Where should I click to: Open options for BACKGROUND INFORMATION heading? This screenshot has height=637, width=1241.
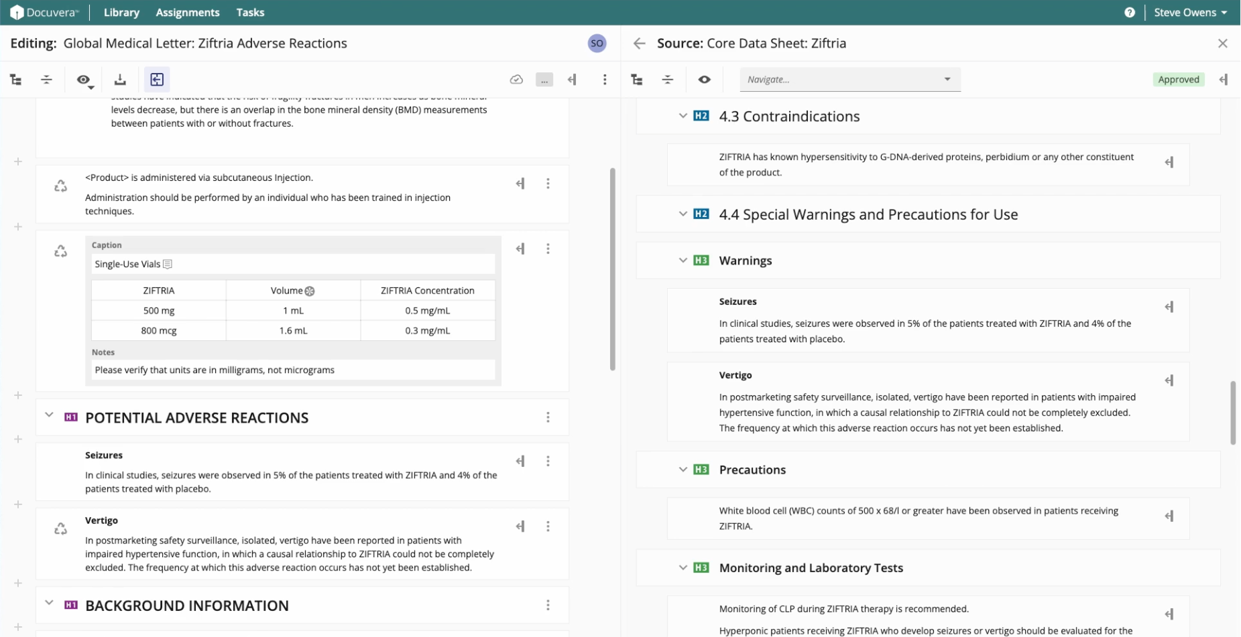pyautogui.click(x=548, y=605)
